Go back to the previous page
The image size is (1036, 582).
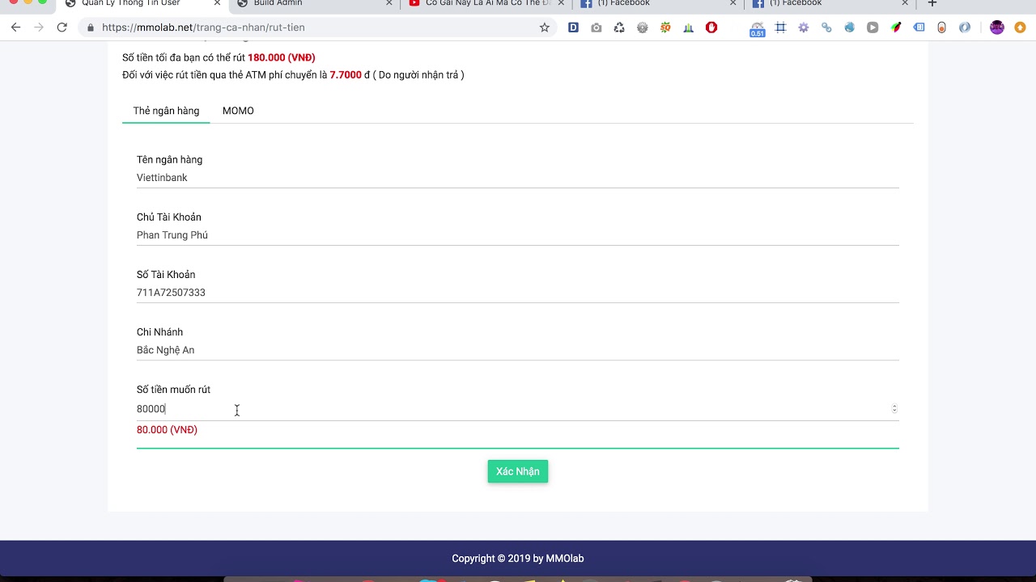(x=15, y=27)
